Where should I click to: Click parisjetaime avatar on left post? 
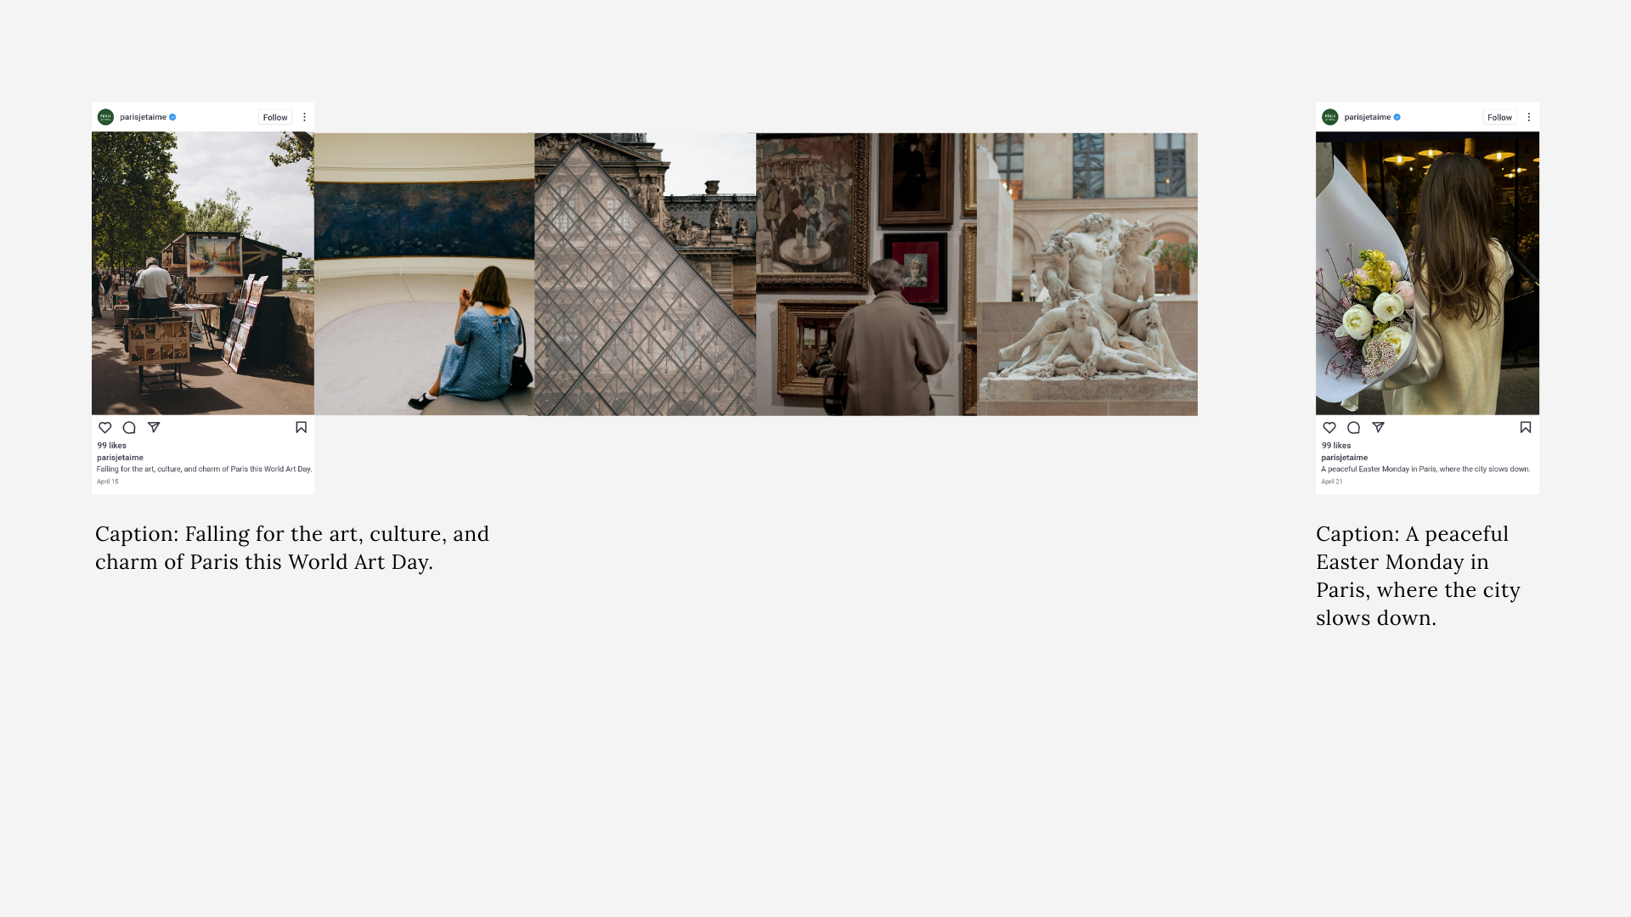[x=105, y=117]
